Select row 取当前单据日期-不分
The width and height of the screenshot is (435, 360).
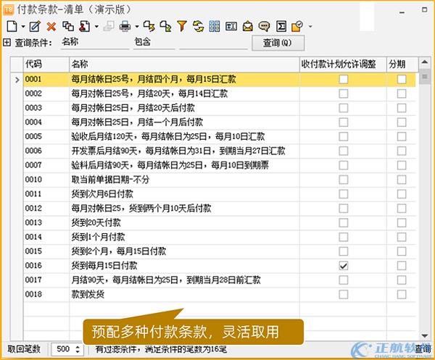coord(219,180)
